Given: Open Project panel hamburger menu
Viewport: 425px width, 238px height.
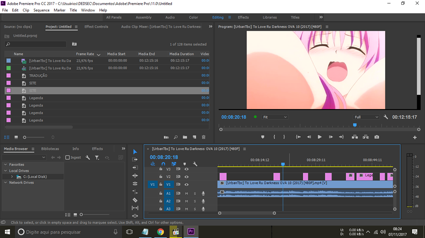Looking at the screenshot, I should pyautogui.click(x=76, y=27).
